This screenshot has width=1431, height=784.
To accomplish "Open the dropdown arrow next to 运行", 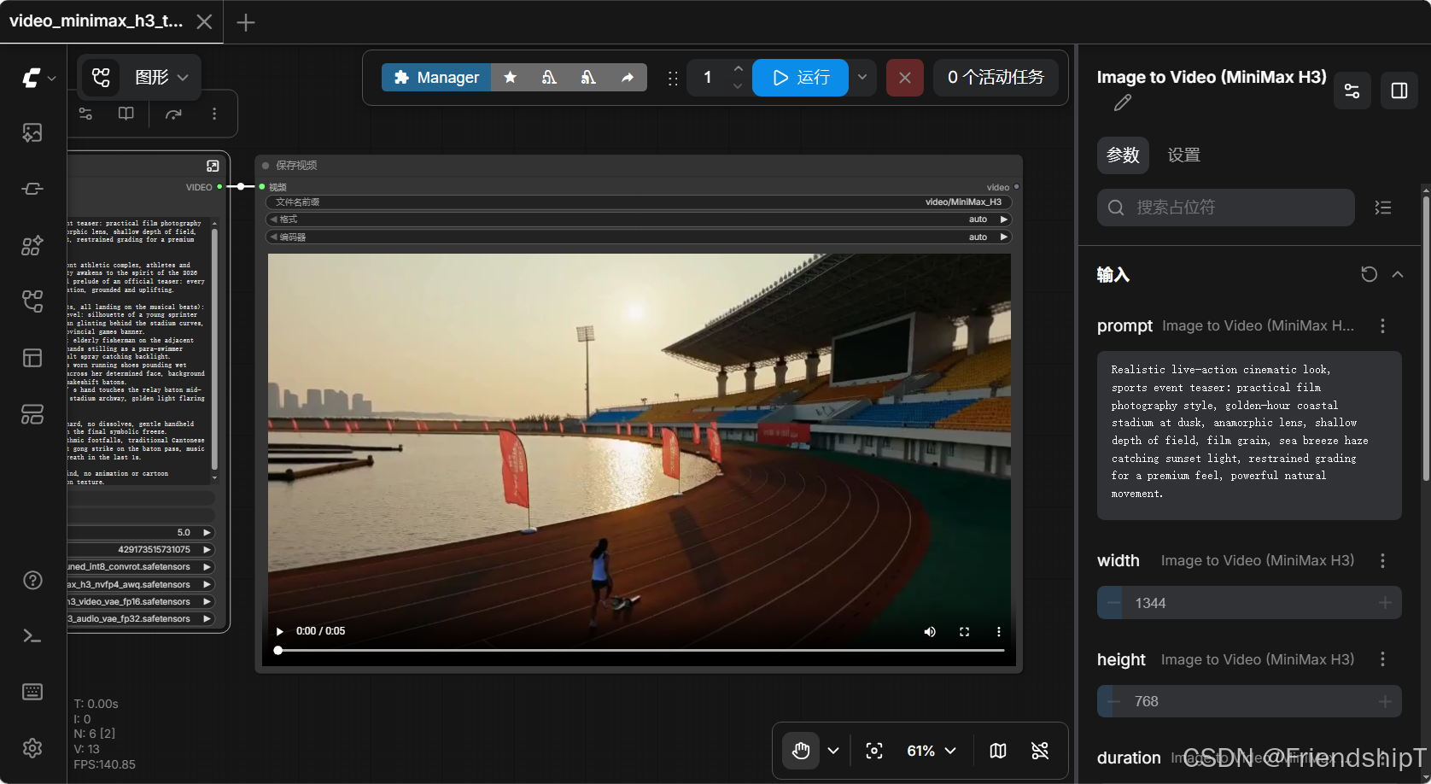I will click(862, 78).
